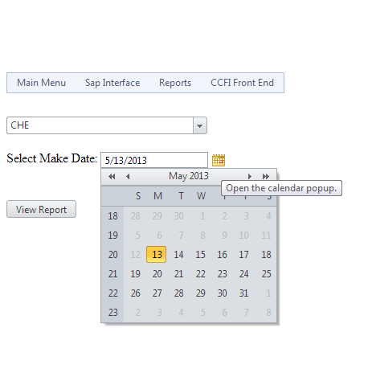The image size is (368, 377).
Task: Click the Make Date input field
Action: 154,160
